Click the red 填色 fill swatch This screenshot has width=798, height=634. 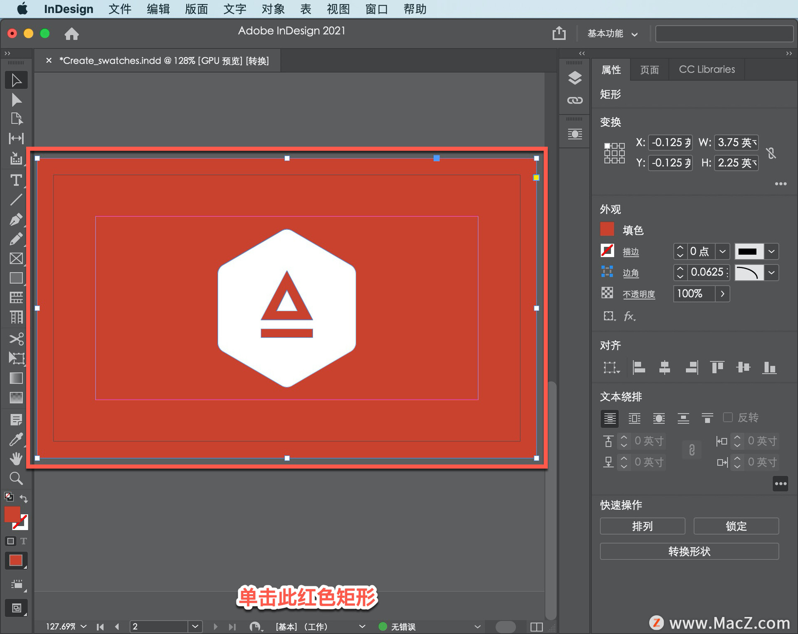(x=607, y=229)
